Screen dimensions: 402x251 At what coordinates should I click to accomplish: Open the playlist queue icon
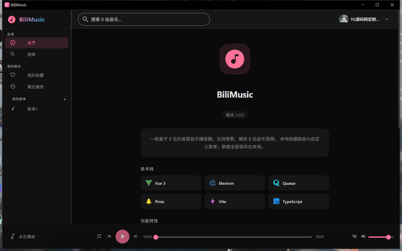pos(354,236)
